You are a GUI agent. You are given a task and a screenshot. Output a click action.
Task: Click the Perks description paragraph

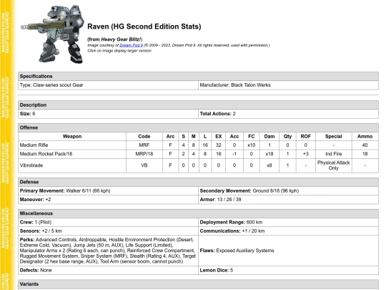pos(108,251)
